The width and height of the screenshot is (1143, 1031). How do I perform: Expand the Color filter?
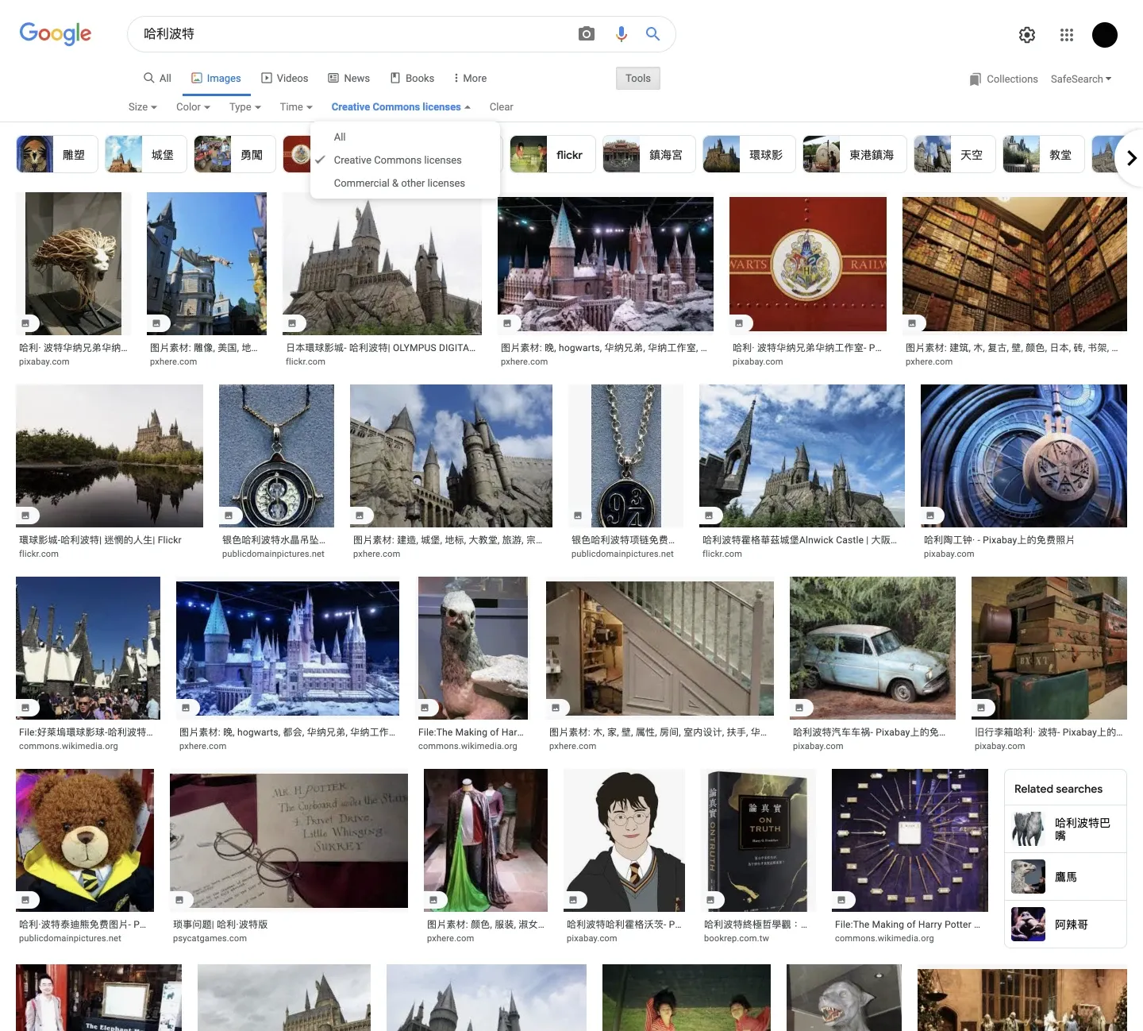pos(193,107)
